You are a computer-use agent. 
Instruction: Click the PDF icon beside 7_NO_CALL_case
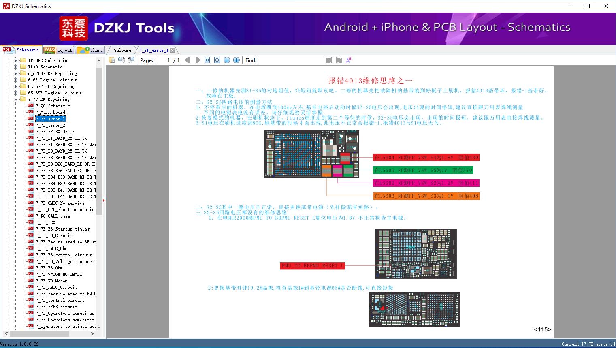pyautogui.click(x=30, y=216)
